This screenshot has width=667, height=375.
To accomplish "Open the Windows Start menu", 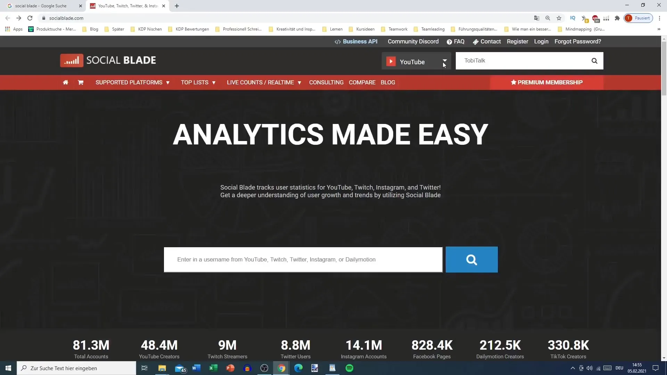I will [x=8, y=368].
